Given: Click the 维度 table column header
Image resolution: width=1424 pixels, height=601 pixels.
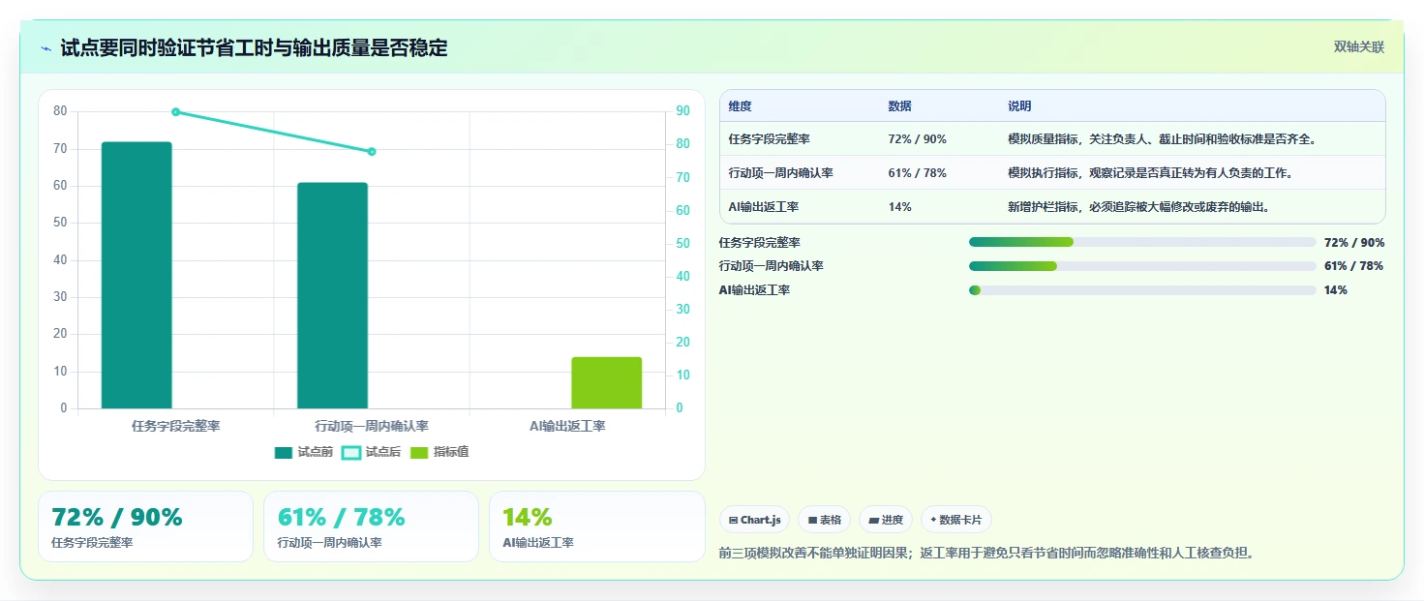Looking at the screenshot, I should (x=741, y=105).
